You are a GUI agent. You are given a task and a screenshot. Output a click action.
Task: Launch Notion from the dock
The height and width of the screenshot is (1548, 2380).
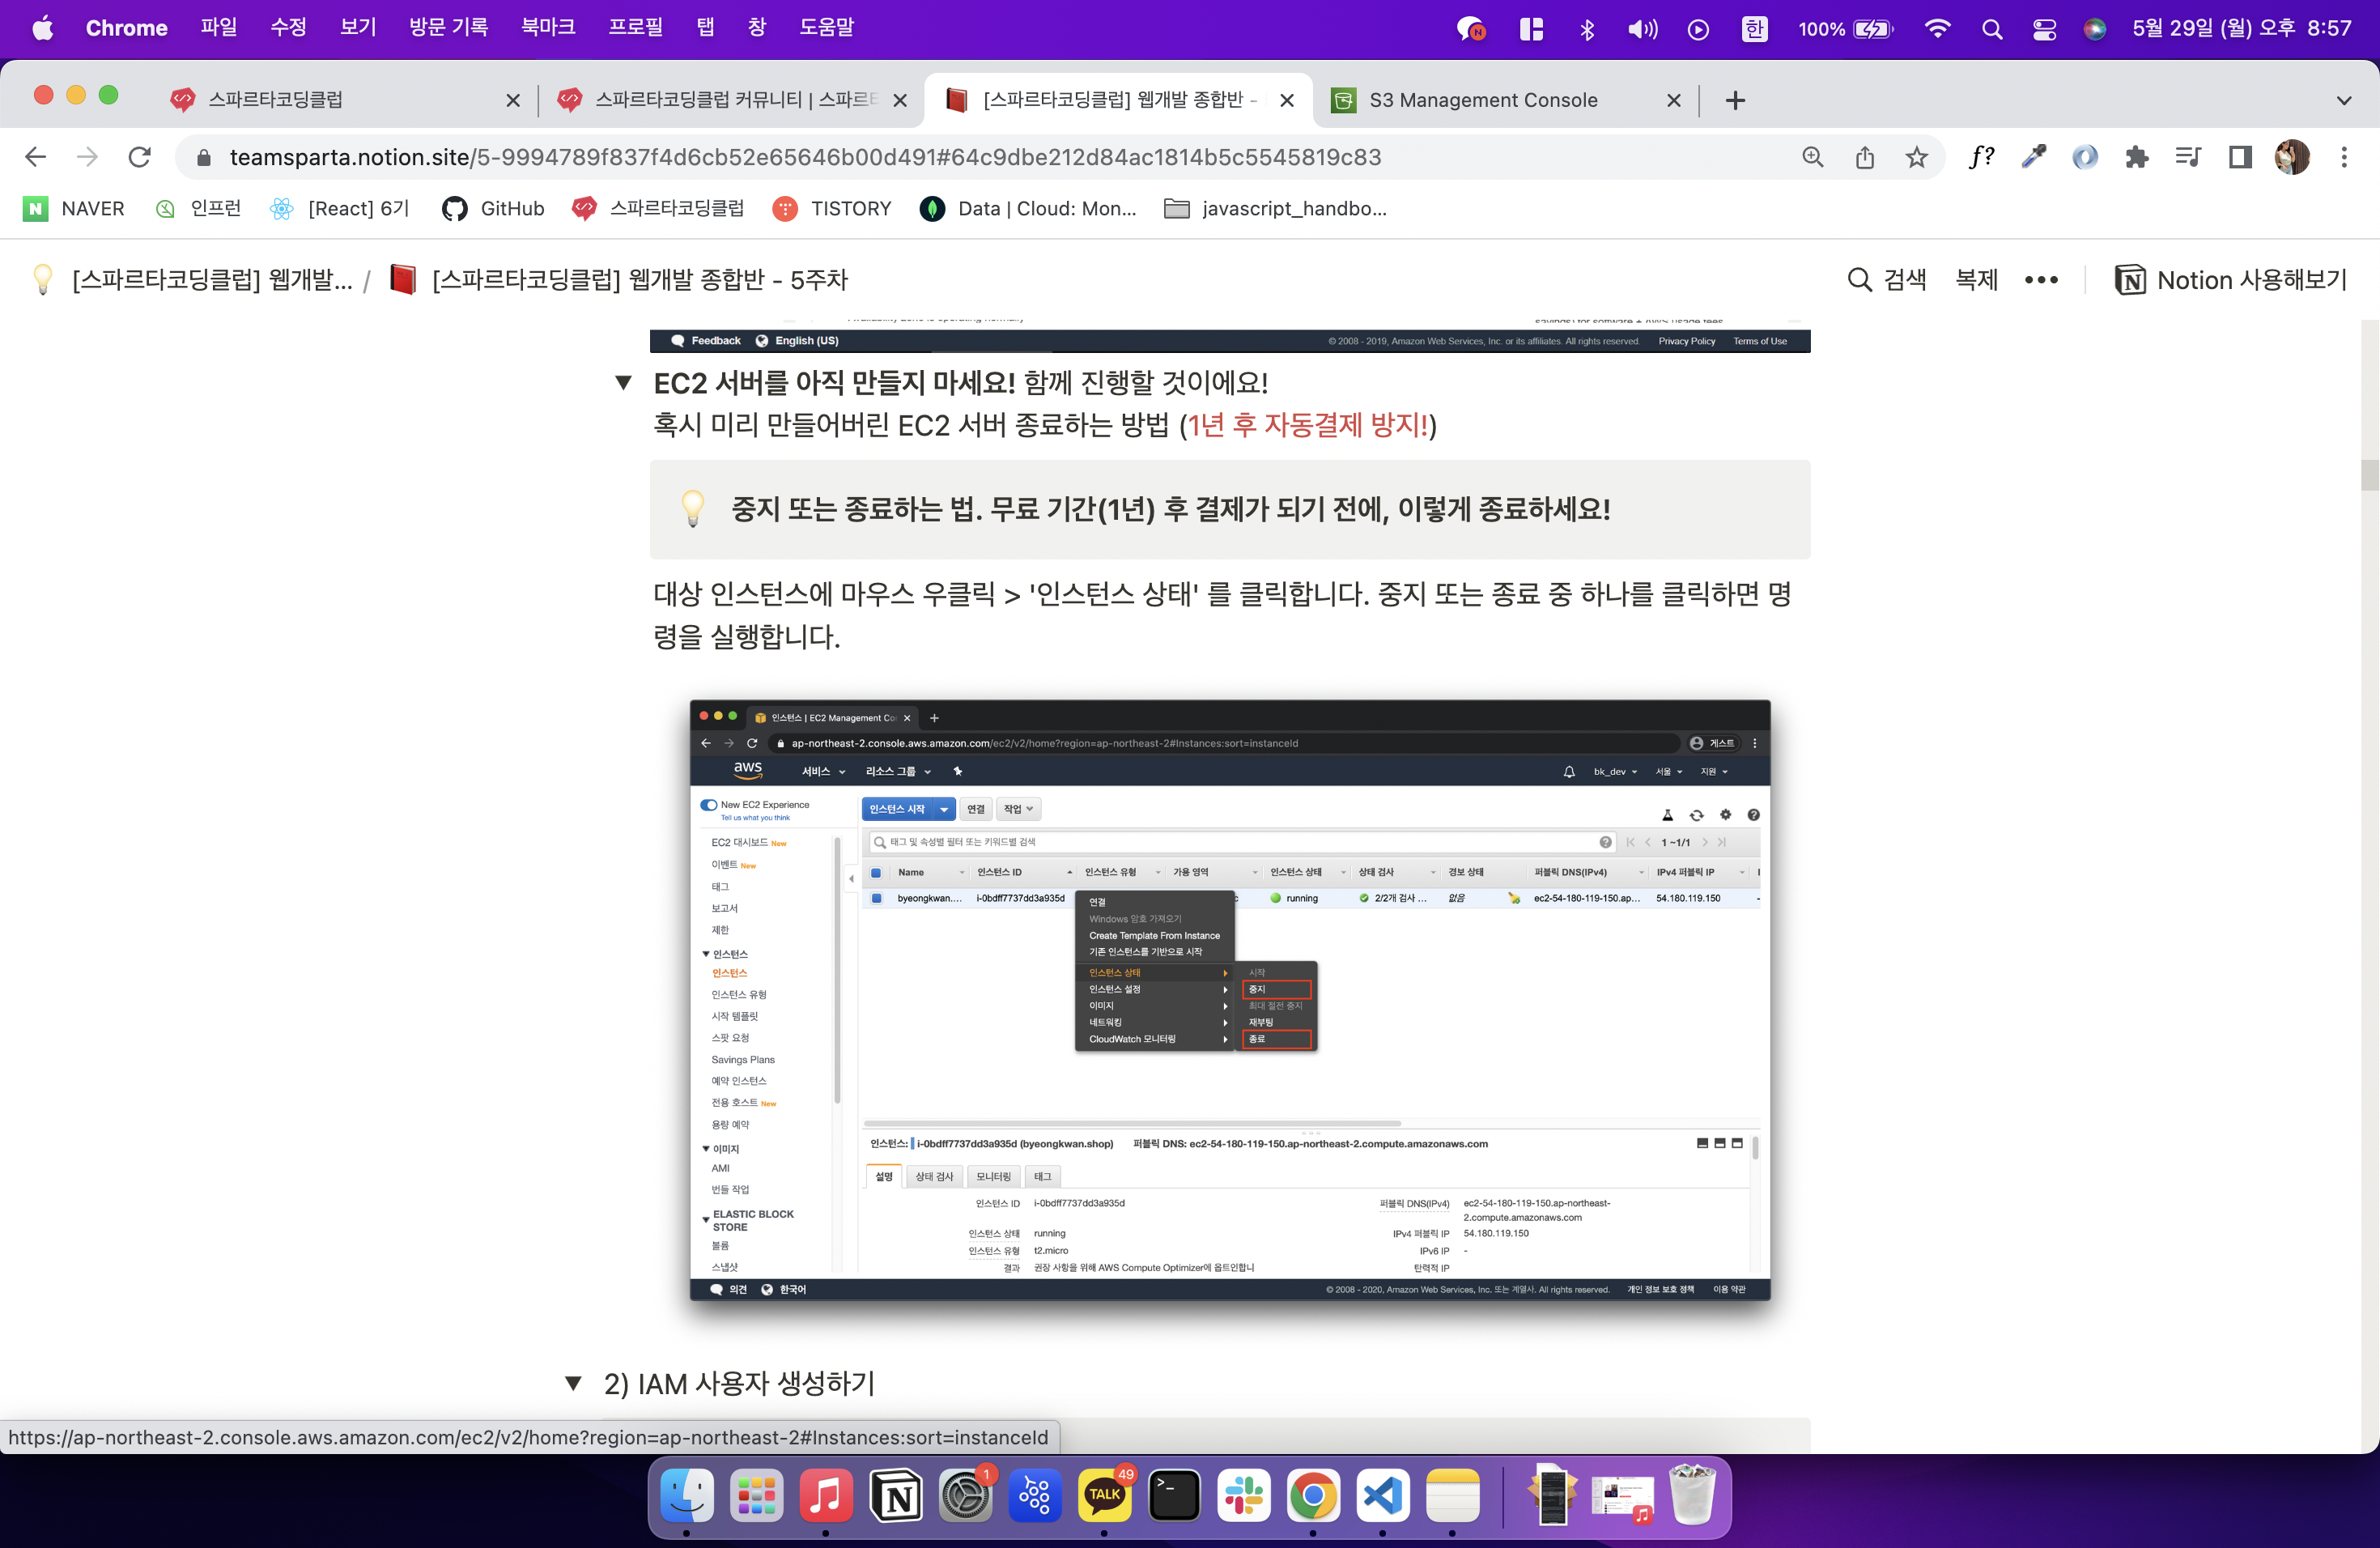[896, 1495]
